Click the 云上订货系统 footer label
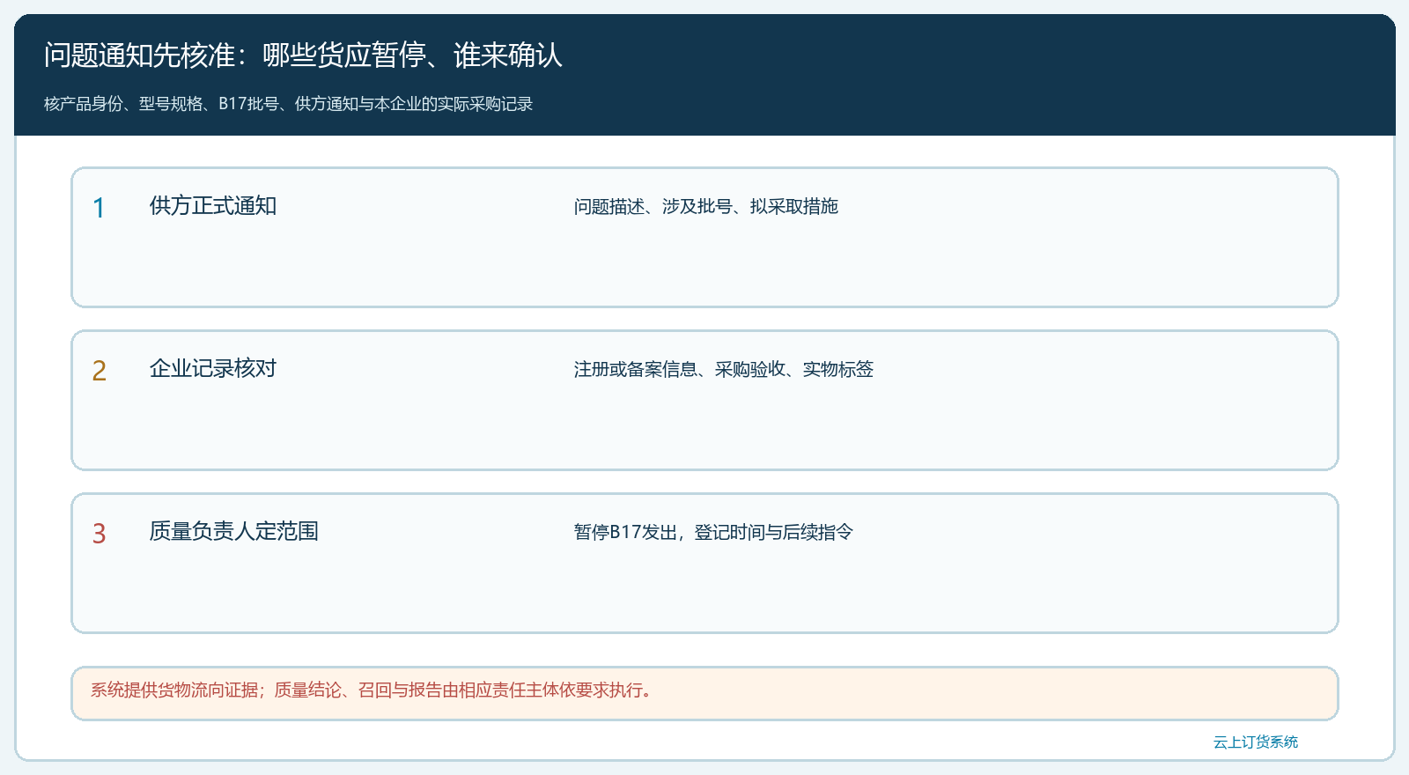This screenshot has height=775, width=1409. point(1256,742)
